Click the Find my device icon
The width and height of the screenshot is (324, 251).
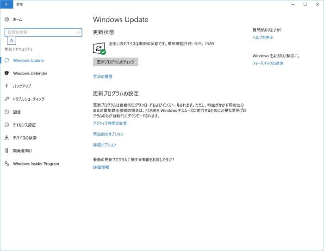(6, 138)
